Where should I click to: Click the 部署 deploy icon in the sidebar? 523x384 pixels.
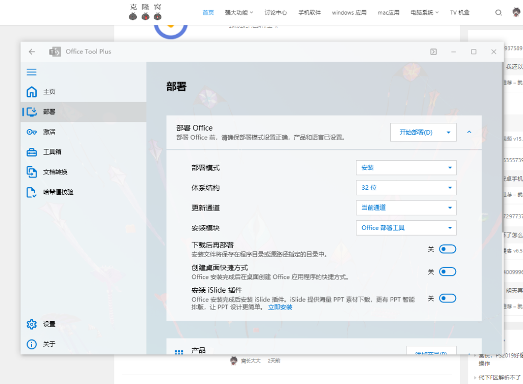click(32, 112)
